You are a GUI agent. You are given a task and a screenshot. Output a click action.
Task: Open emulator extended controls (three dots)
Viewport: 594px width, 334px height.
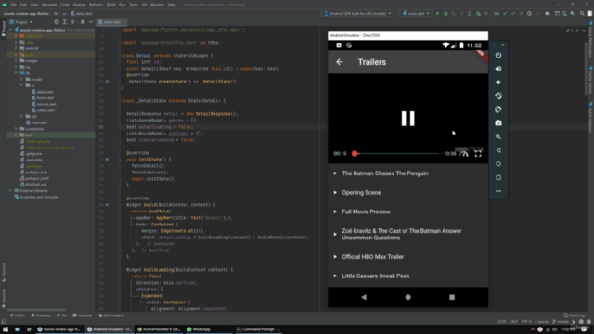click(x=498, y=191)
